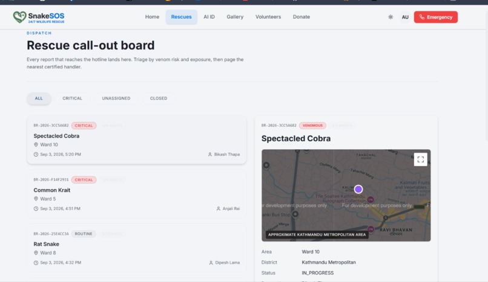488x282 pixels.
Task: Click the pink Soaltee hotel map marker
Action: 371,199
